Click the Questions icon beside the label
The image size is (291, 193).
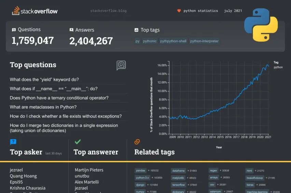14,30
